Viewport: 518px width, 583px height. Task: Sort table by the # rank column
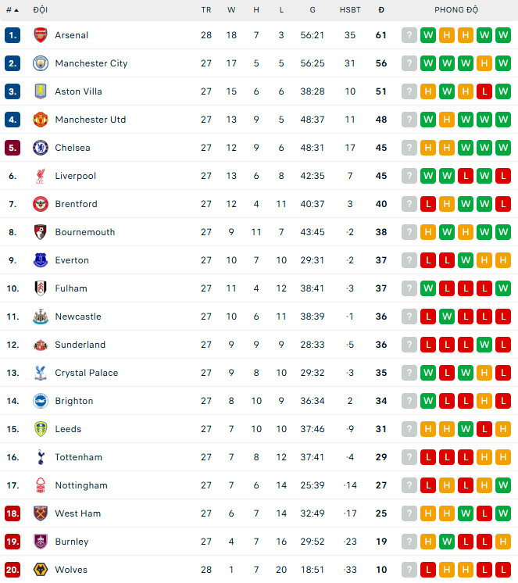(12, 10)
